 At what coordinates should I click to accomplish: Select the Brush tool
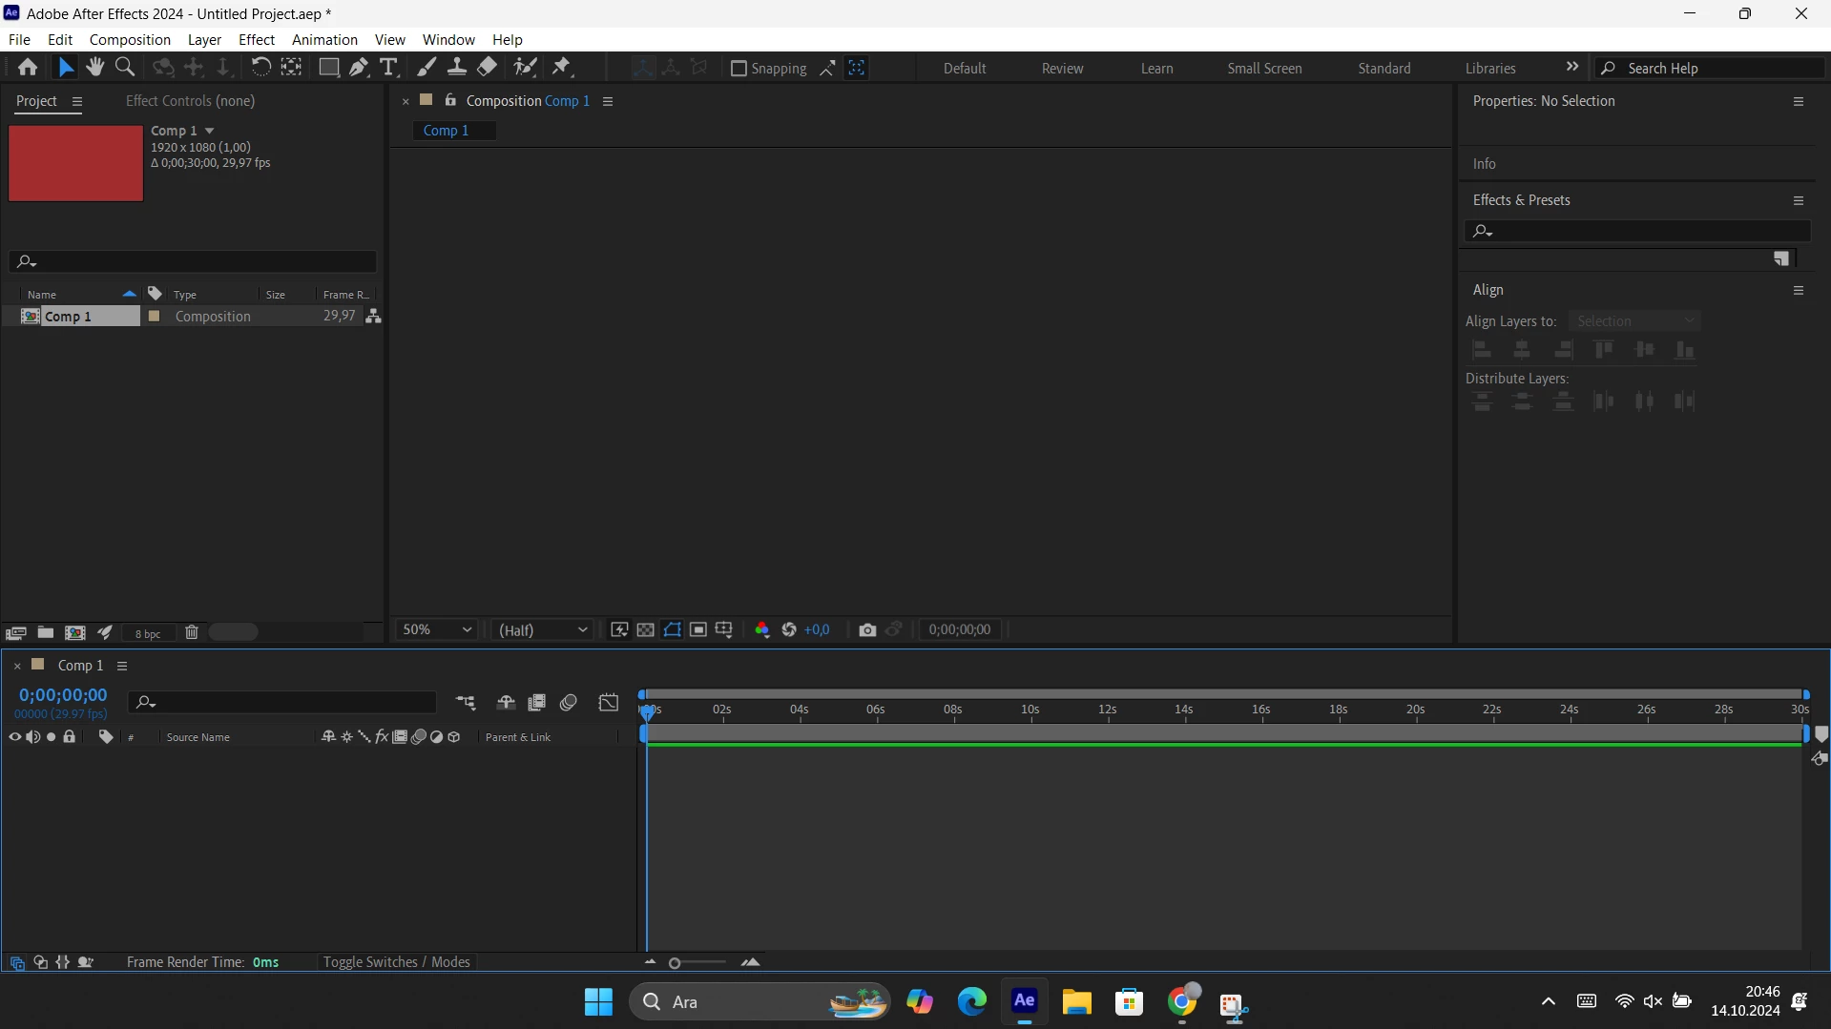tap(427, 68)
